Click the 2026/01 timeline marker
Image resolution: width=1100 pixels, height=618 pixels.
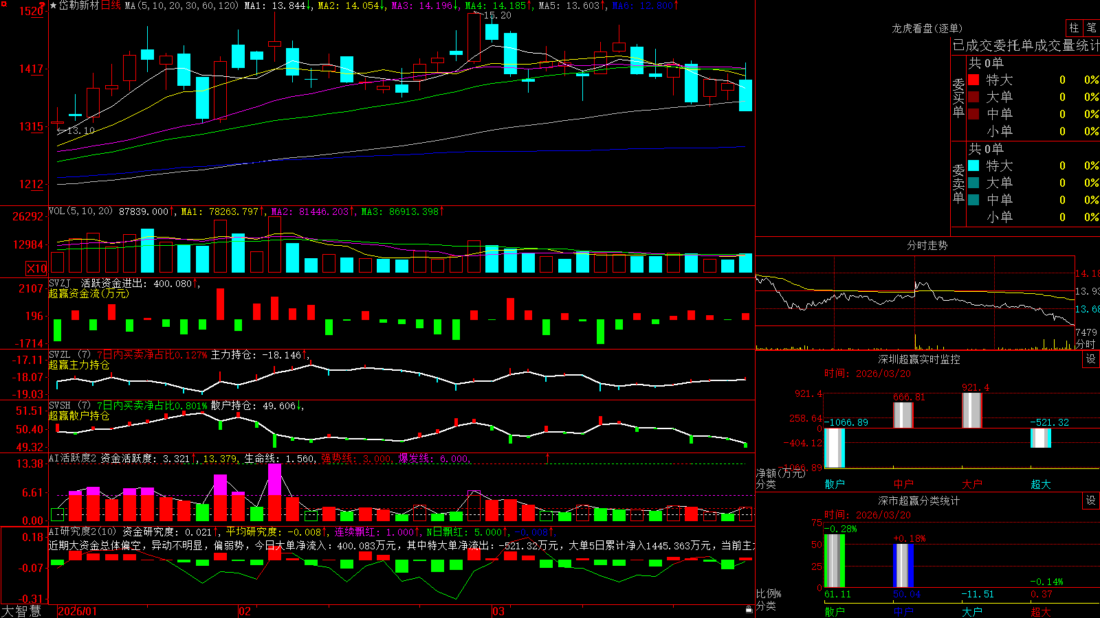[78, 611]
